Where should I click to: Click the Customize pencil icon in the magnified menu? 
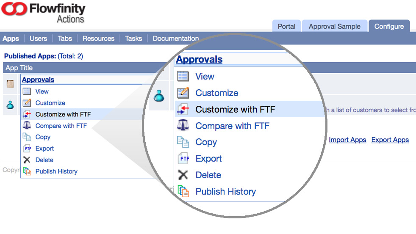(183, 93)
